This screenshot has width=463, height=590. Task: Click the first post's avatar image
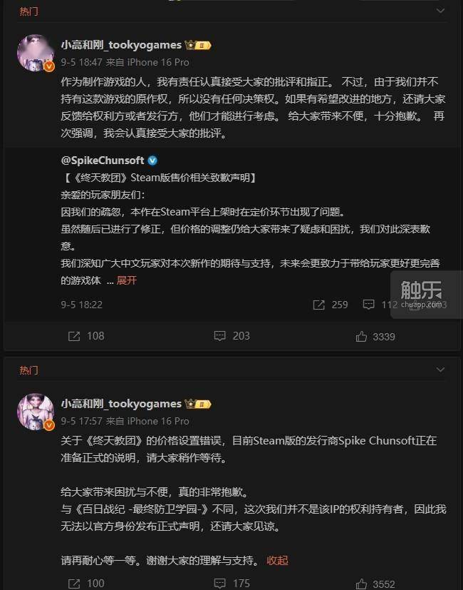click(x=36, y=53)
